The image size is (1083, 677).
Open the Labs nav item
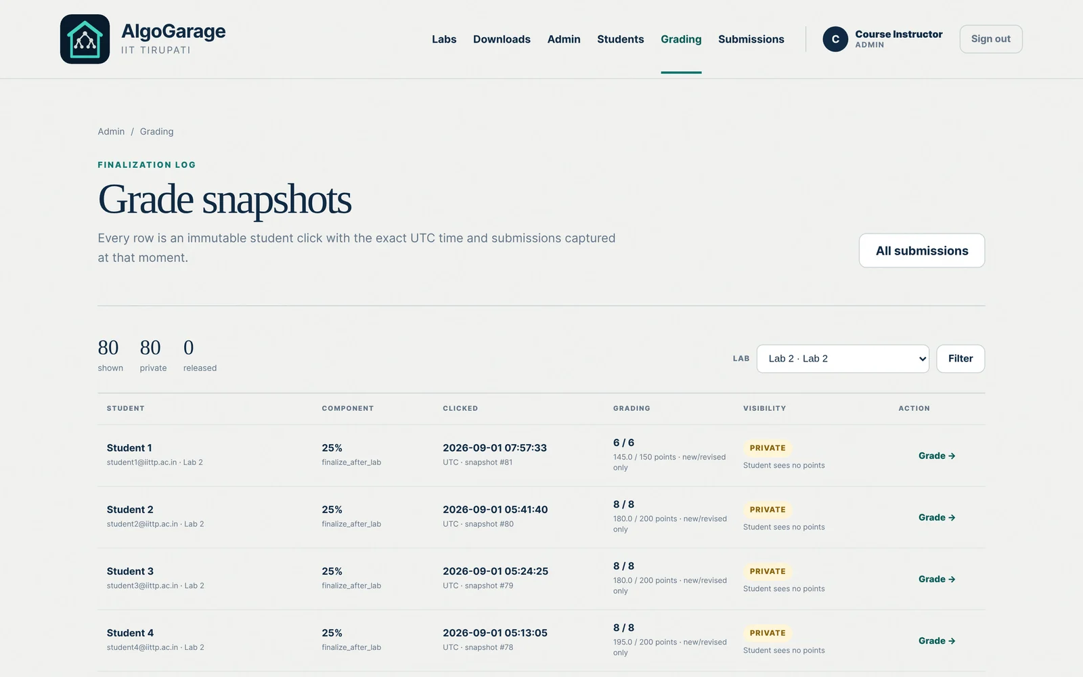444,39
